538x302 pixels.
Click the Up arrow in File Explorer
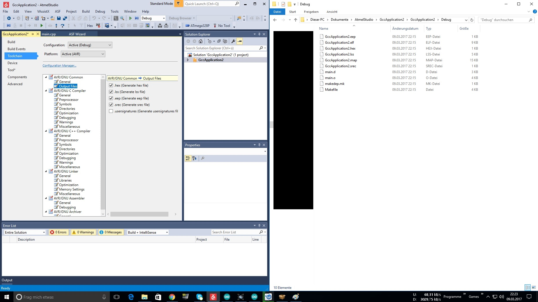pos(296,20)
